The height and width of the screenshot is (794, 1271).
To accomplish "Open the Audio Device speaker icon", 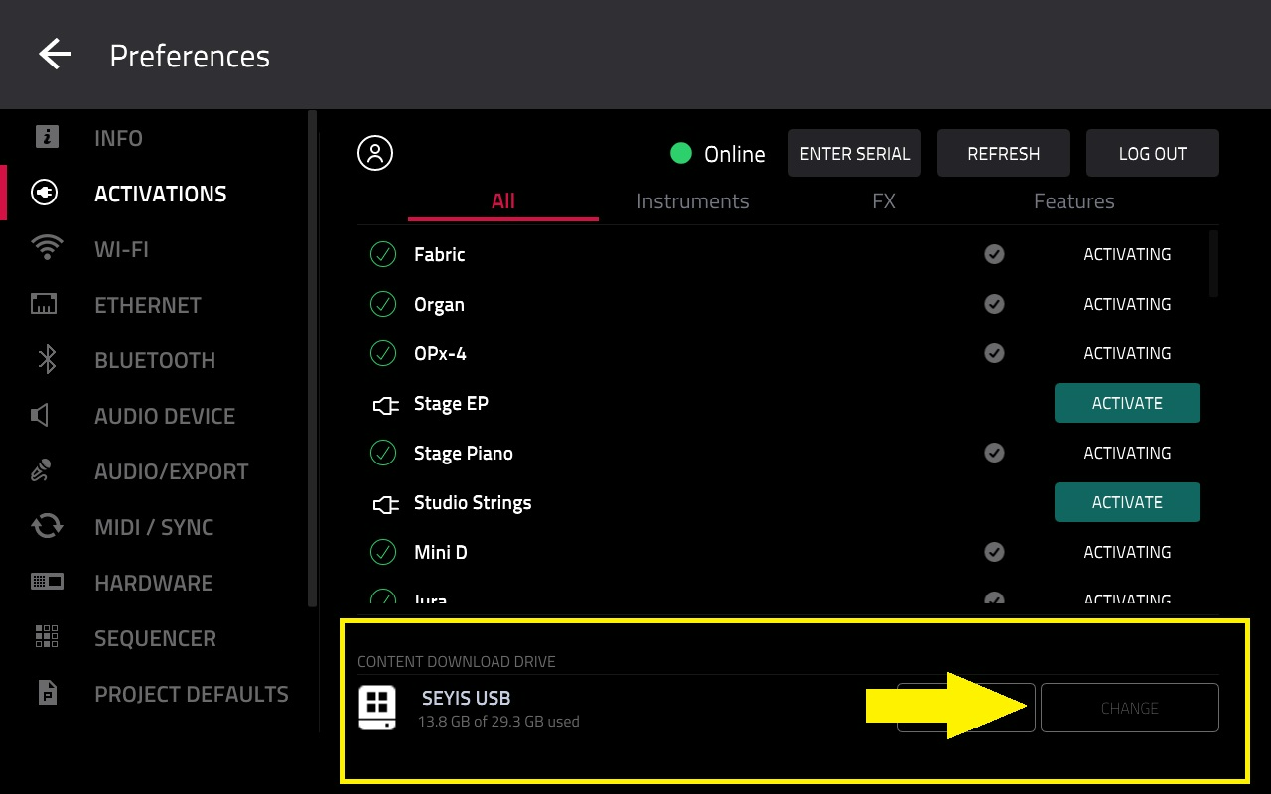I will tap(41, 415).
